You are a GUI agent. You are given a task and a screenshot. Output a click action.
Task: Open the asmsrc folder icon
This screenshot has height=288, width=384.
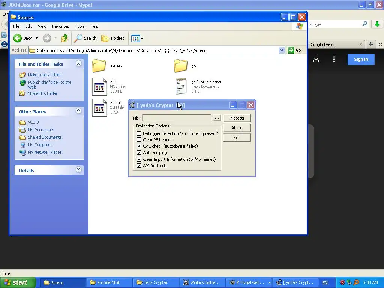(x=99, y=66)
